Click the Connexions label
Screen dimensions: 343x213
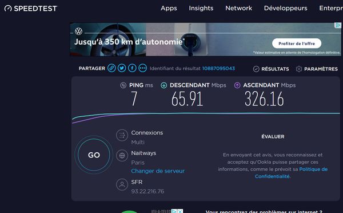click(147, 133)
